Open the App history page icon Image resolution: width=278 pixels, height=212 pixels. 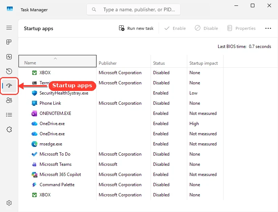(9, 71)
